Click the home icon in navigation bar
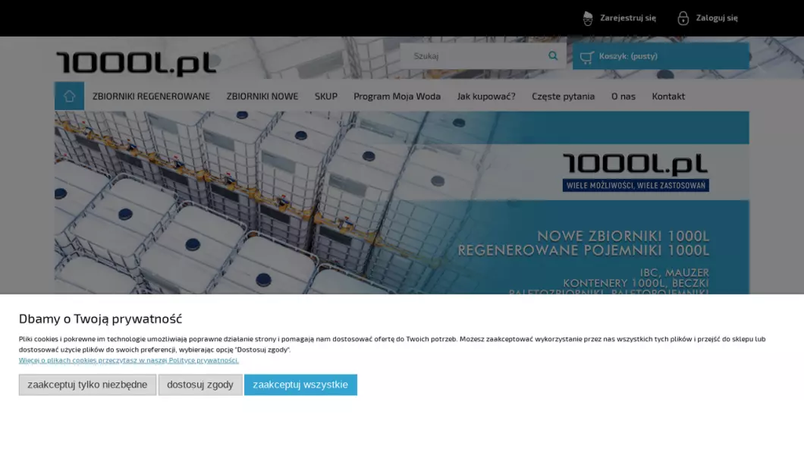Viewport: 804px width, 452px height. (x=69, y=96)
